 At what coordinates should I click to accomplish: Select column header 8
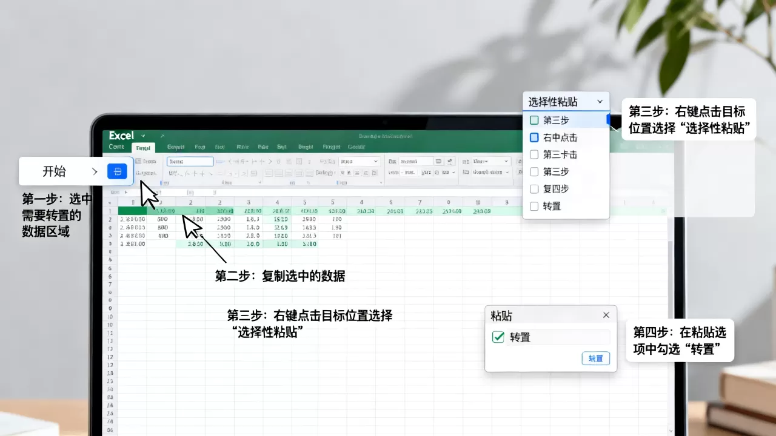[x=507, y=202]
